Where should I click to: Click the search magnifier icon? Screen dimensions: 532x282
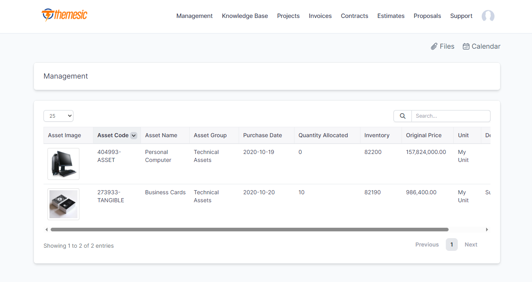pos(402,116)
